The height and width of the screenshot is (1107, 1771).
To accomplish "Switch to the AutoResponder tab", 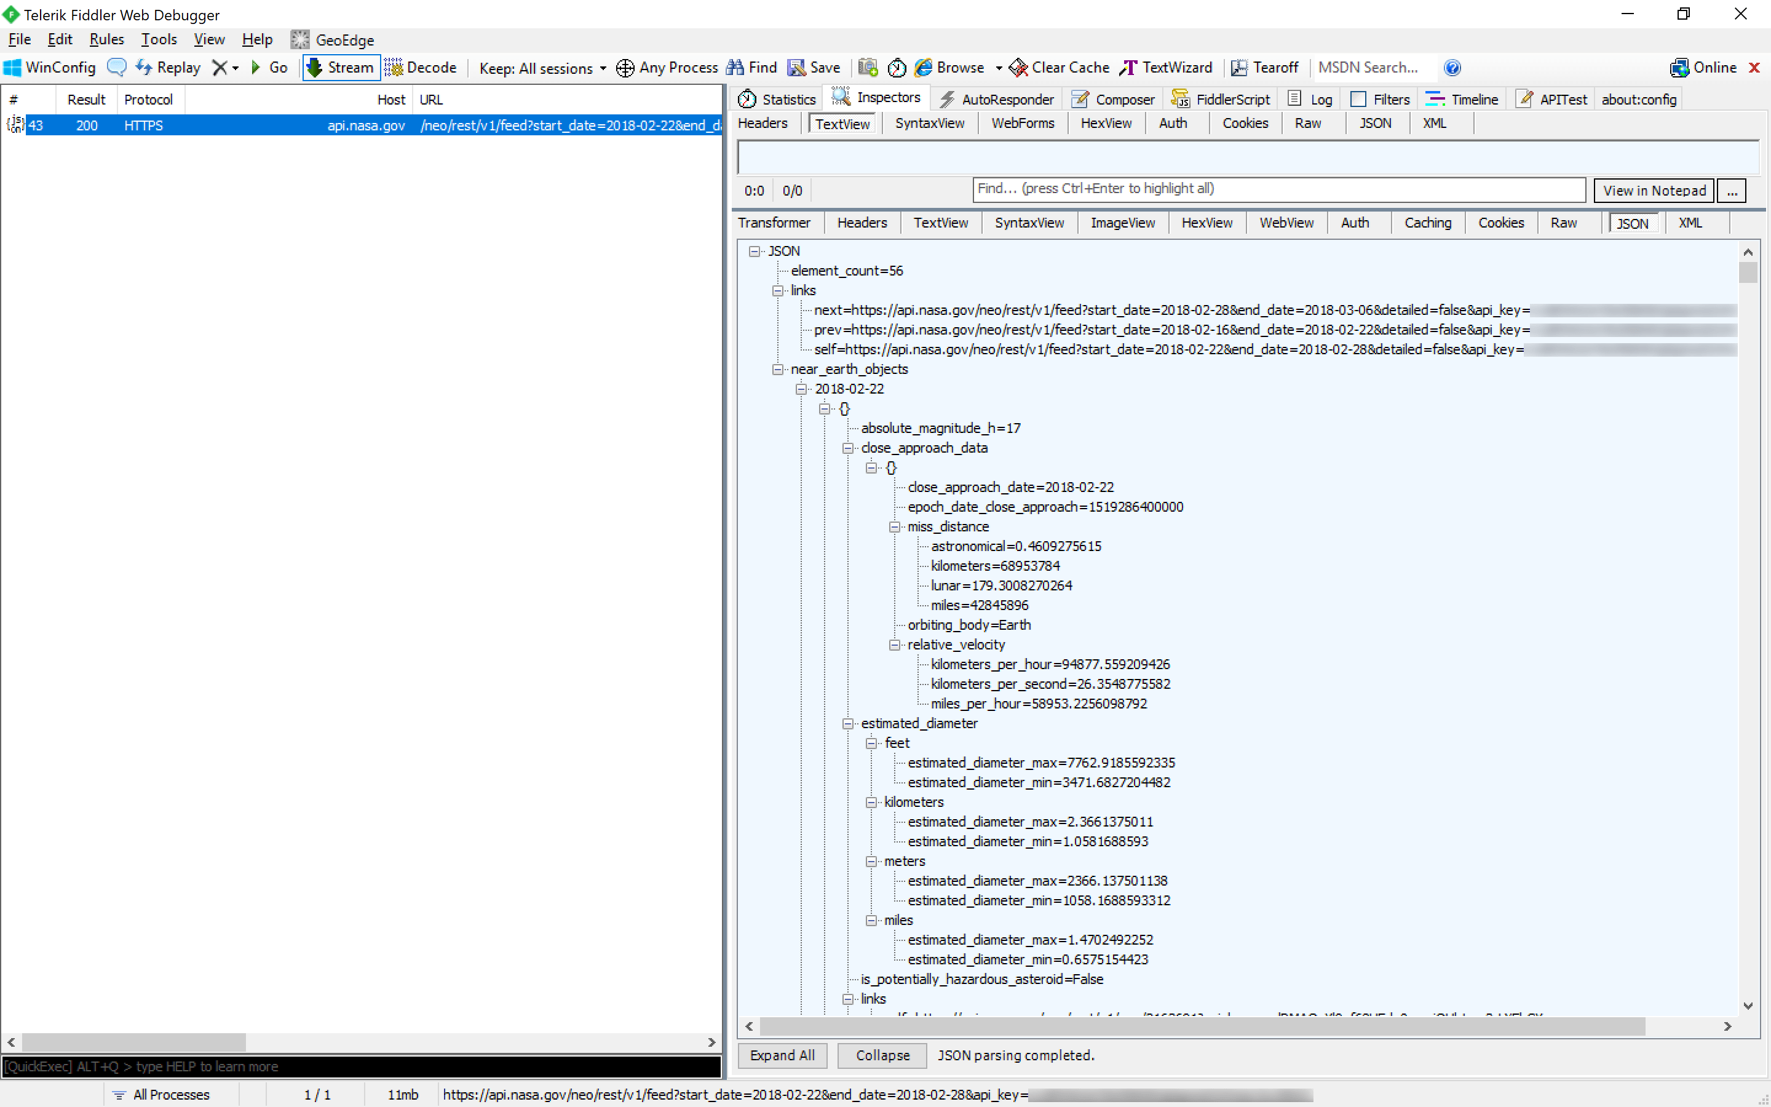I will pos(997,99).
